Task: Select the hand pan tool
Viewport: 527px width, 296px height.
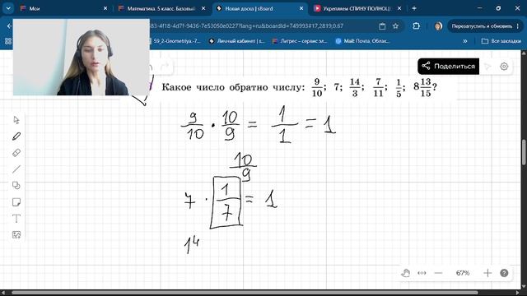Action: pos(406,273)
